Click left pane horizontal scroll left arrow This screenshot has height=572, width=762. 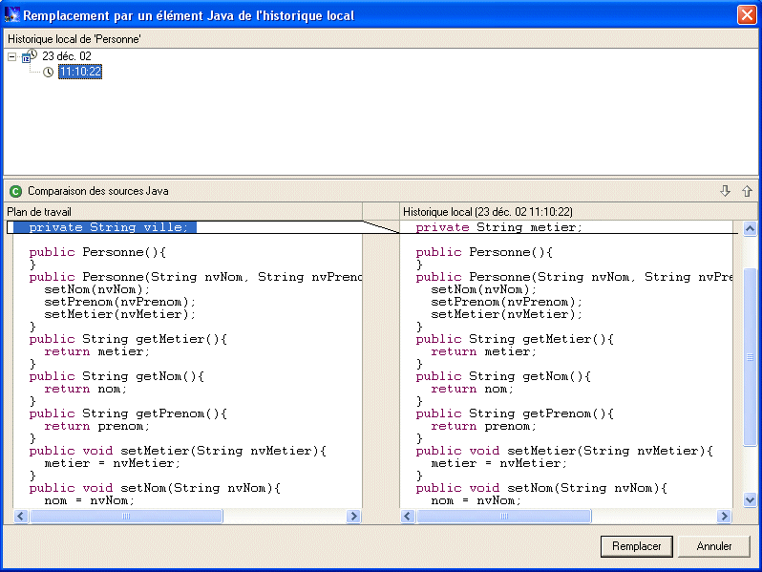(x=20, y=516)
